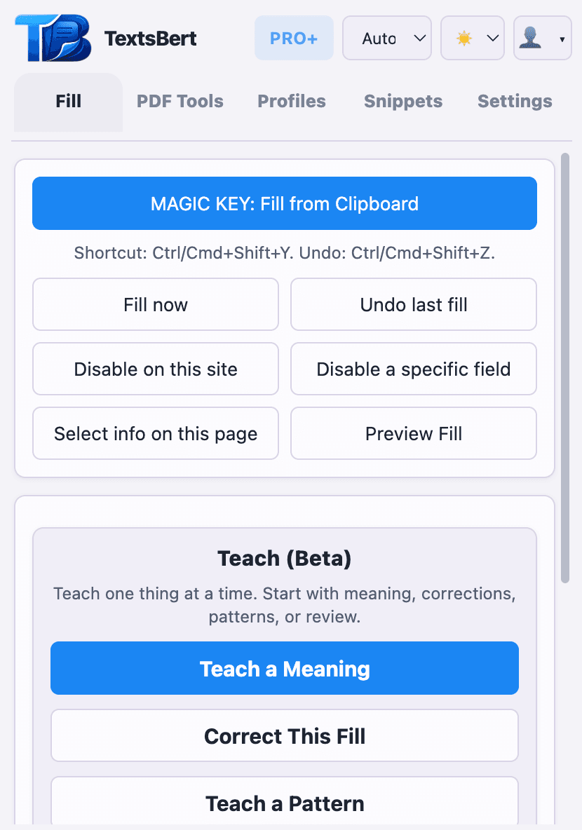Disable autofill on this site

(155, 369)
